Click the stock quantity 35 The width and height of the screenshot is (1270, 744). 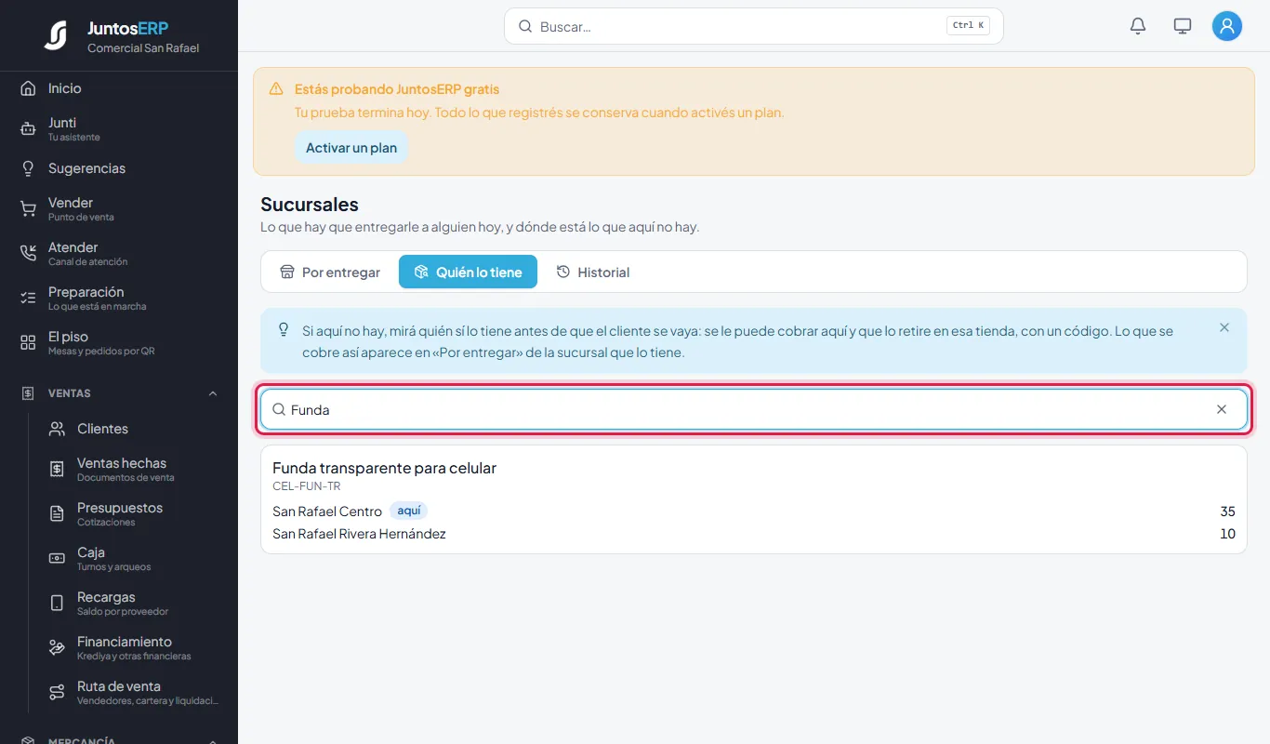pyautogui.click(x=1227, y=511)
